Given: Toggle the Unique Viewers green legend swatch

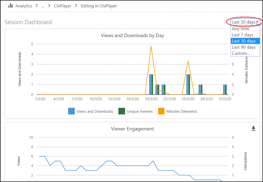Looking at the screenshot, I should point(122,111).
